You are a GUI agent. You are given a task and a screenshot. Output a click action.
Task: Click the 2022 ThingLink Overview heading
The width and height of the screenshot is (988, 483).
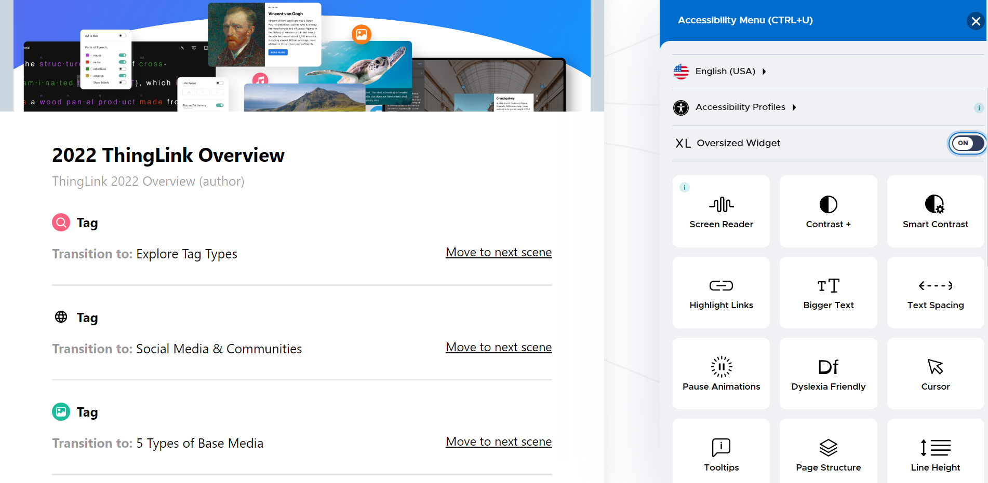point(168,155)
